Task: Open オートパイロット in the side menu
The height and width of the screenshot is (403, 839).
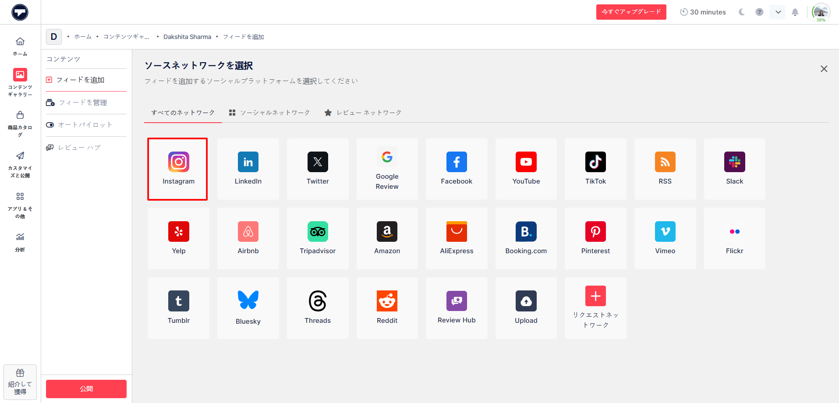Action: click(86, 125)
